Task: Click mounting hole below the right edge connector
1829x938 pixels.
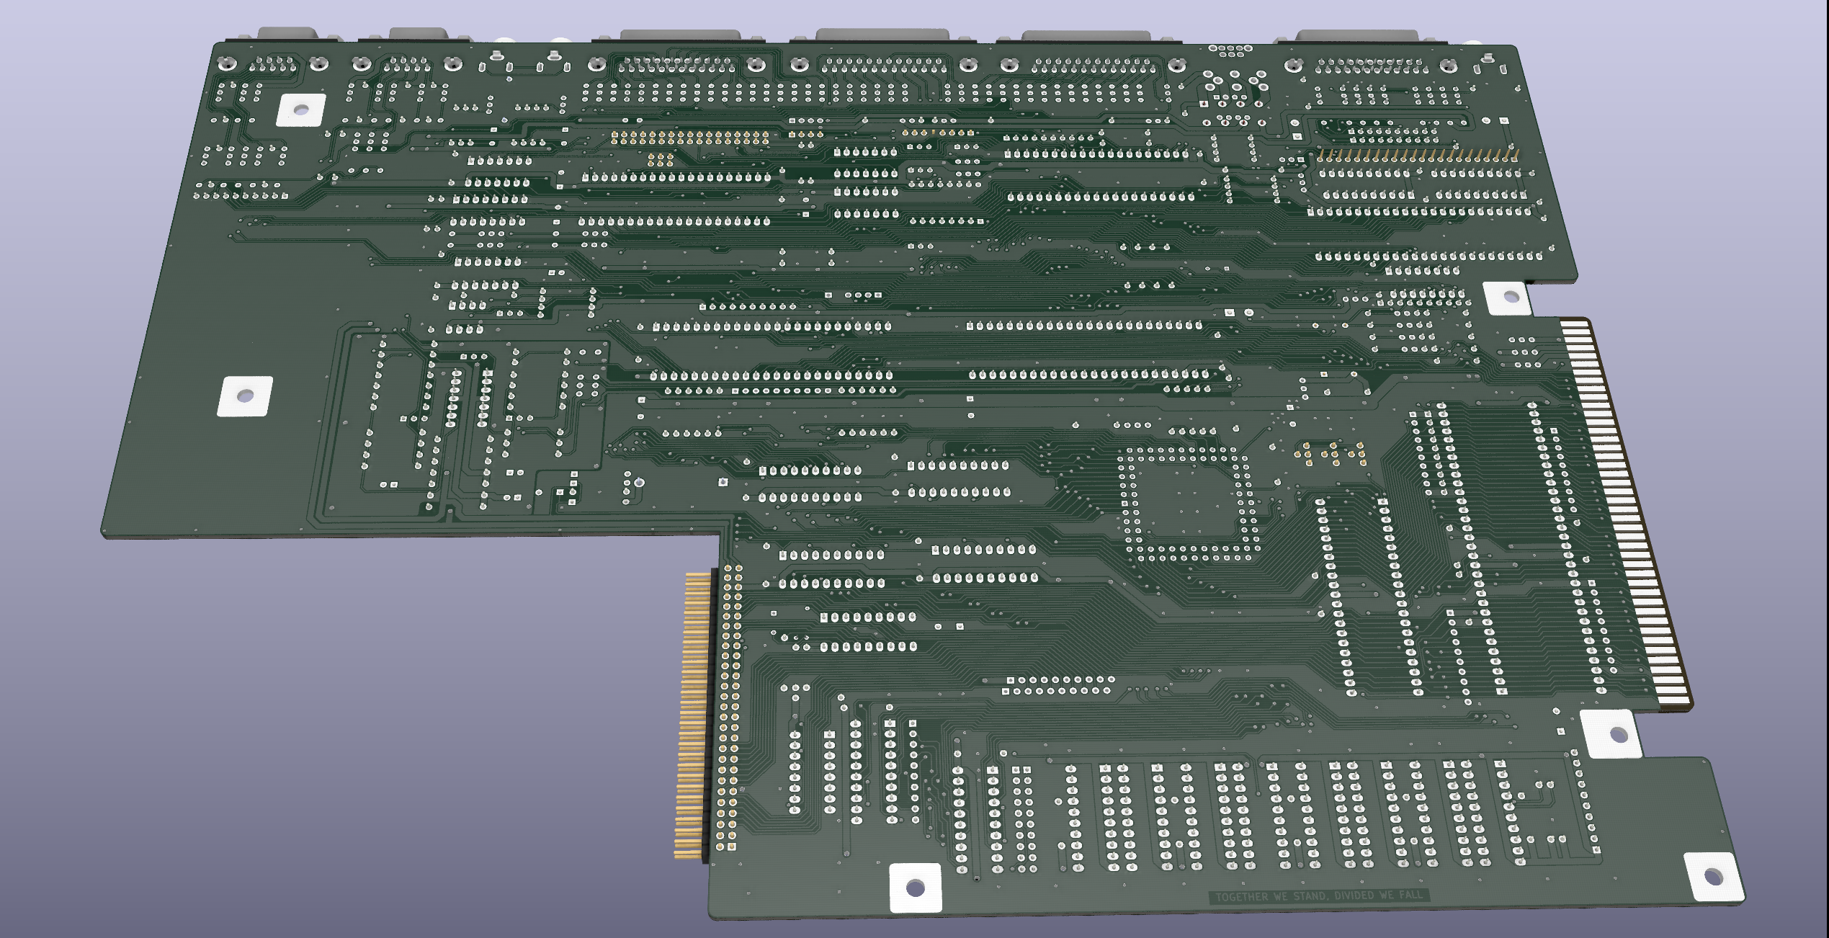Action: [x=1617, y=734]
